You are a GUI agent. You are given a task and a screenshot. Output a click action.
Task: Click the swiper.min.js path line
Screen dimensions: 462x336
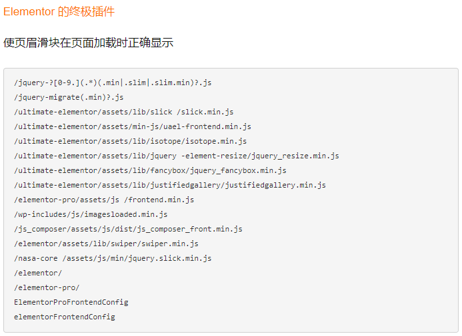tap(106, 244)
